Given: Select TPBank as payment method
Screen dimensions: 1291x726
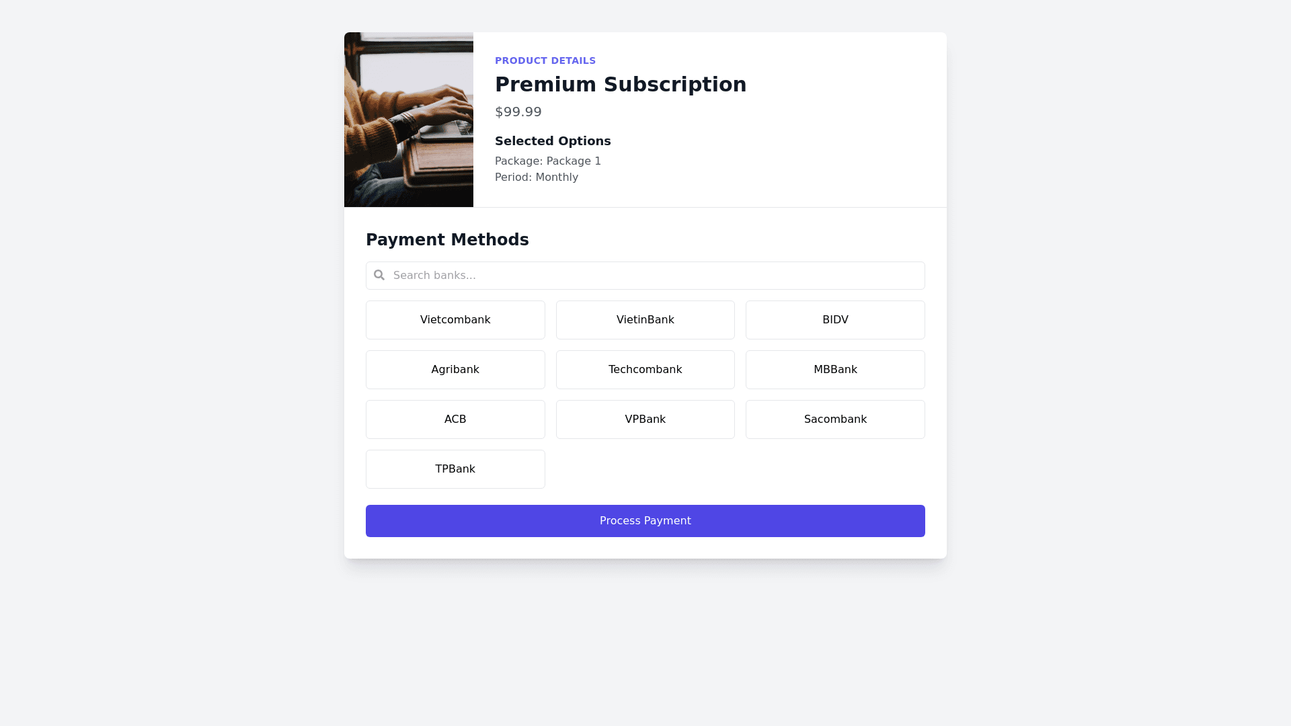Looking at the screenshot, I should (x=455, y=469).
